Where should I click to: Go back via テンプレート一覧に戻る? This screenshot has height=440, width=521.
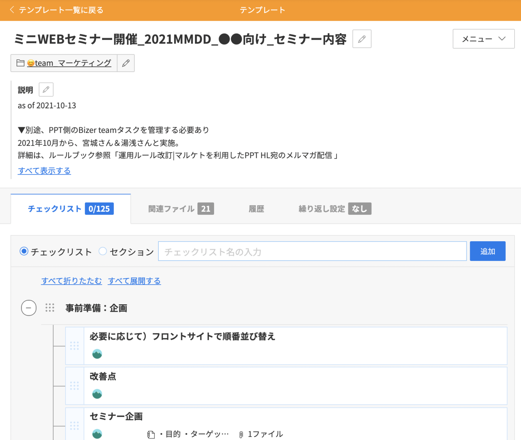coord(57,10)
